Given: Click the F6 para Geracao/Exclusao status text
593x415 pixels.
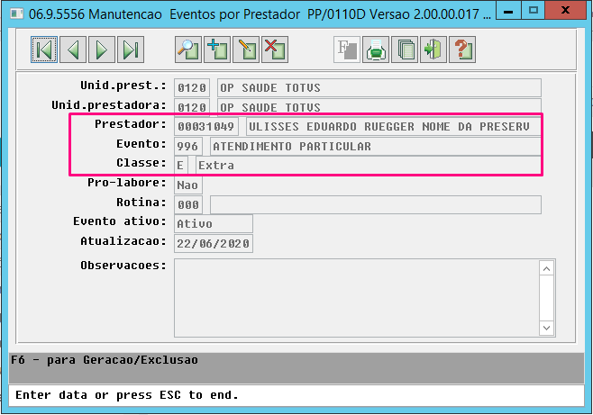Looking at the screenshot, I should 105,360.
